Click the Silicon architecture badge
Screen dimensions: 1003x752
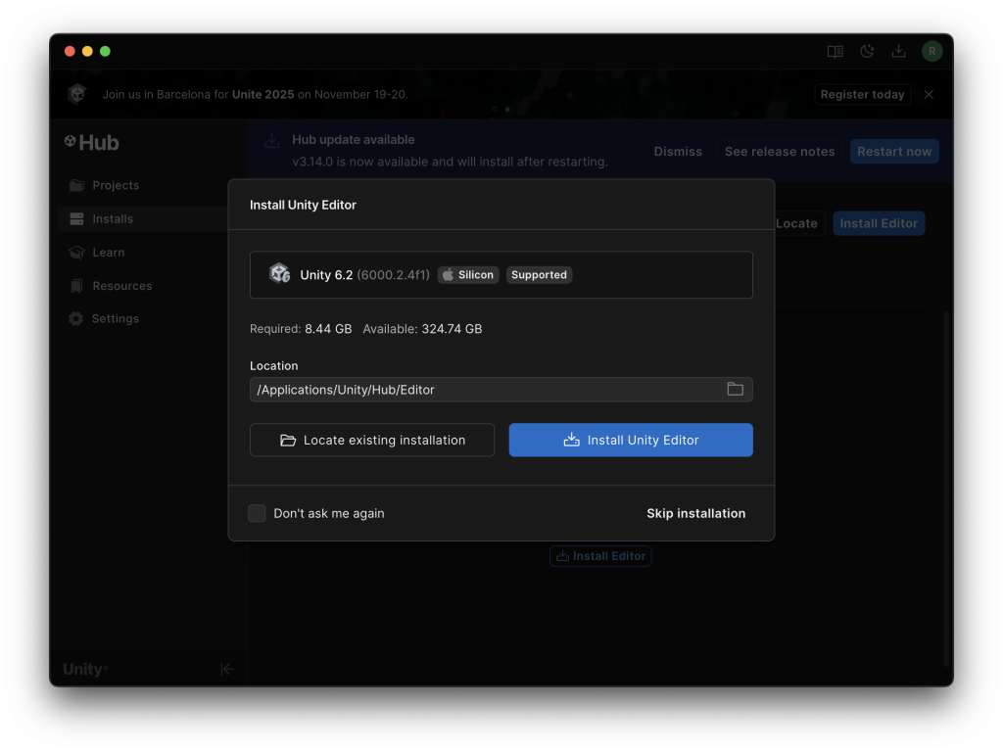tap(468, 275)
